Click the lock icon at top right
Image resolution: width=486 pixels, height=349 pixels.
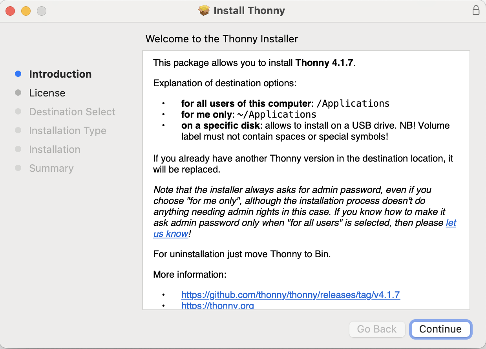pos(476,10)
